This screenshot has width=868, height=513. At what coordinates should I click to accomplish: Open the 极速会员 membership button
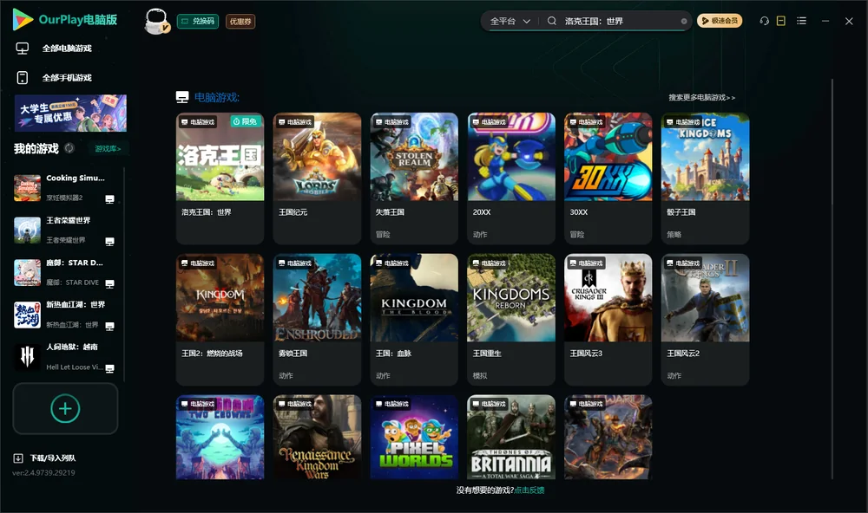point(720,21)
